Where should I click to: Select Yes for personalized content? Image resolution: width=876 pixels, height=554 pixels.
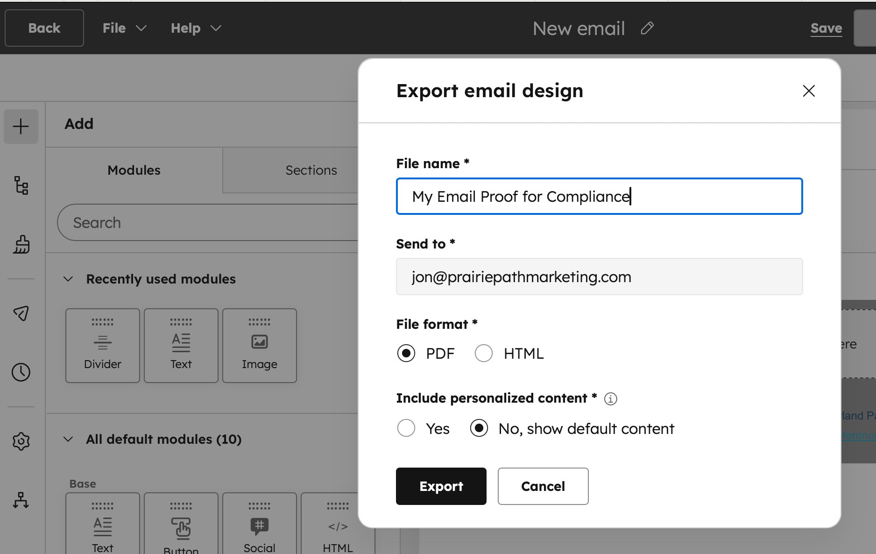tap(406, 428)
